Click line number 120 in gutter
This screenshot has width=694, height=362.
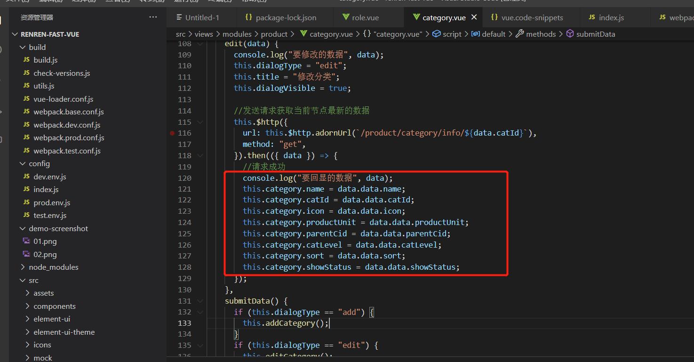point(185,178)
